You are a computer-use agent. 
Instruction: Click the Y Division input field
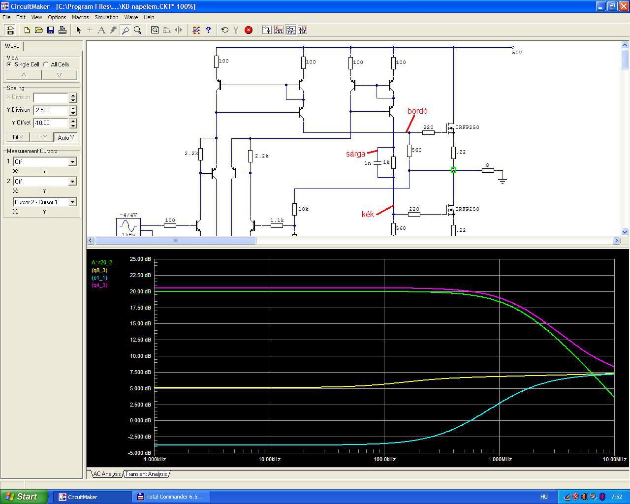51,110
